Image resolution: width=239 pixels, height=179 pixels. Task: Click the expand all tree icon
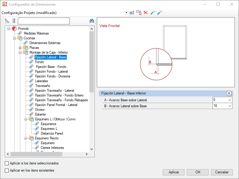coord(7,21)
